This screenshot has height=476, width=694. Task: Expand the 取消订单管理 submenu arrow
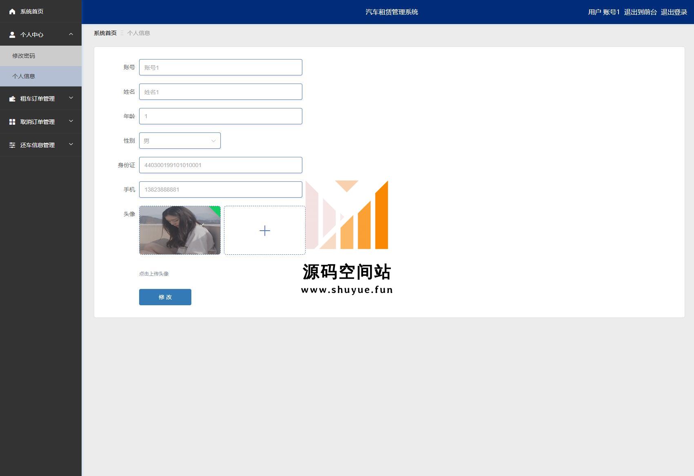point(71,121)
